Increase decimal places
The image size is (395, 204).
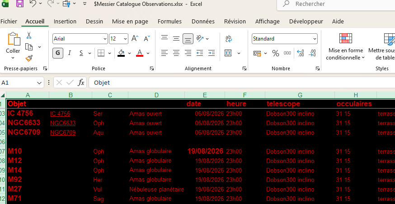pos(300,53)
